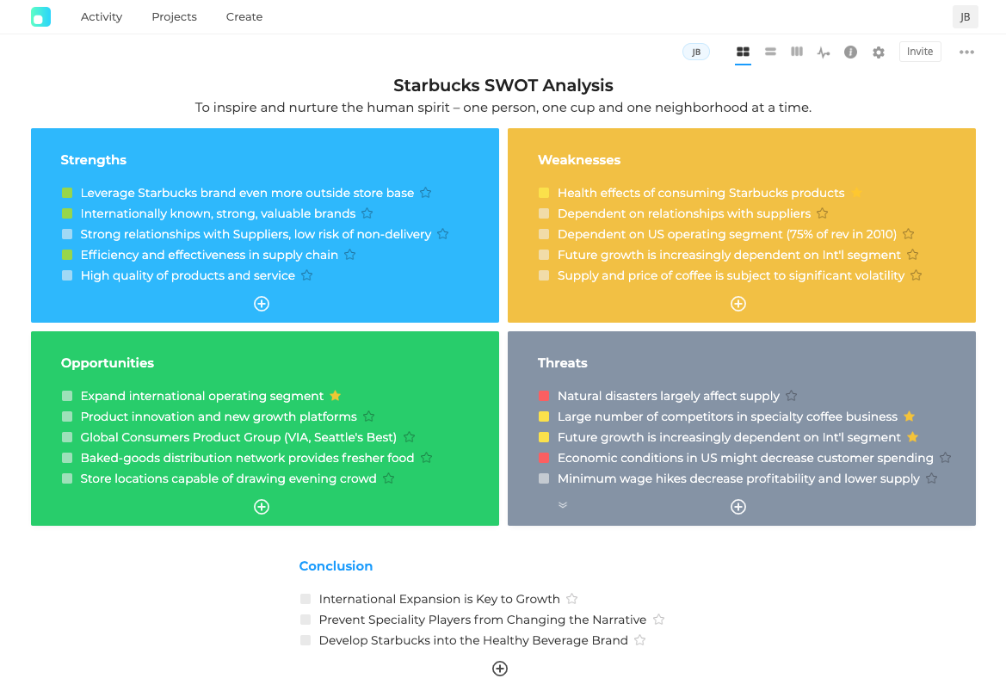
Task: Star 'Leverage Starbucks brand even more outside store base'
Action: coord(425,193)
